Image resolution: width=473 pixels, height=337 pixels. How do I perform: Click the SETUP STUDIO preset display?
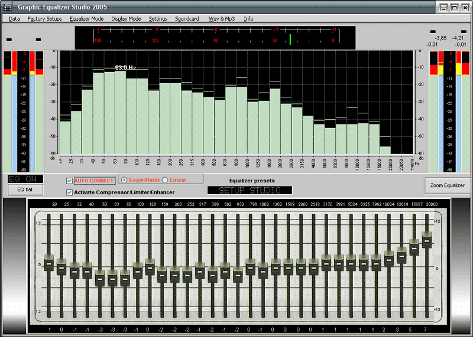[250, 191]
